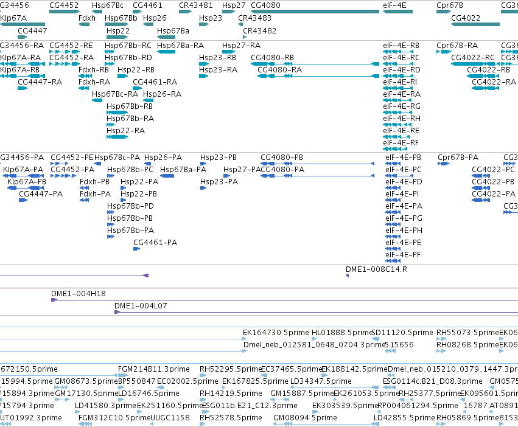Select the CG4461 gene label

point(147,5)
